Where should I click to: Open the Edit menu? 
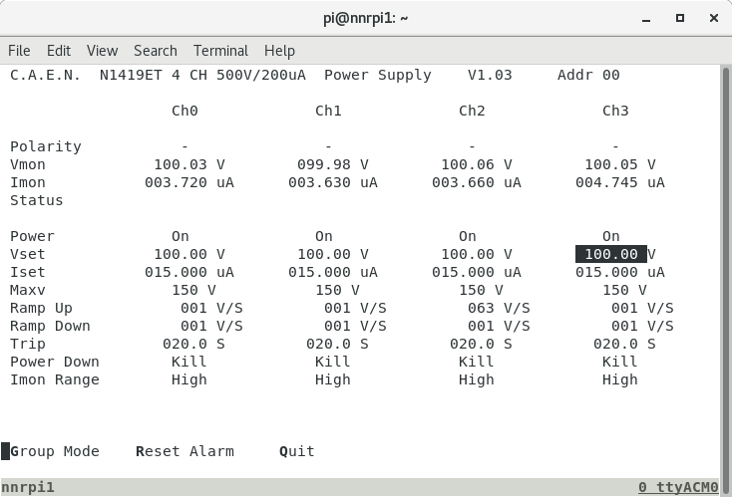[59, 51]
